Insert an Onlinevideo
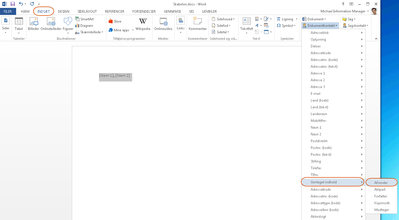Viewport: 399px width, 220px height. click(163, 22)
